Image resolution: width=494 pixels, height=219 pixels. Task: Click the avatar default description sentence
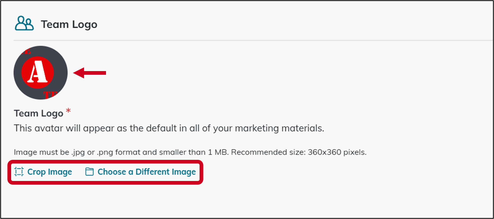tap(169, 128)
